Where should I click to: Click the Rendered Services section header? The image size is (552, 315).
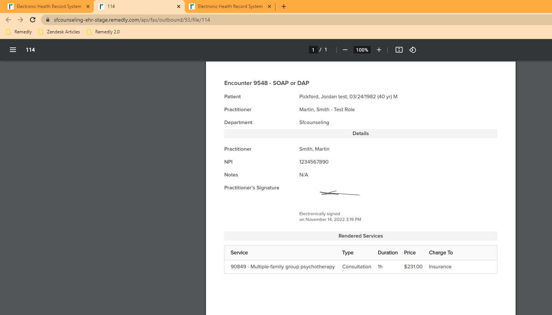coord(360,236)
